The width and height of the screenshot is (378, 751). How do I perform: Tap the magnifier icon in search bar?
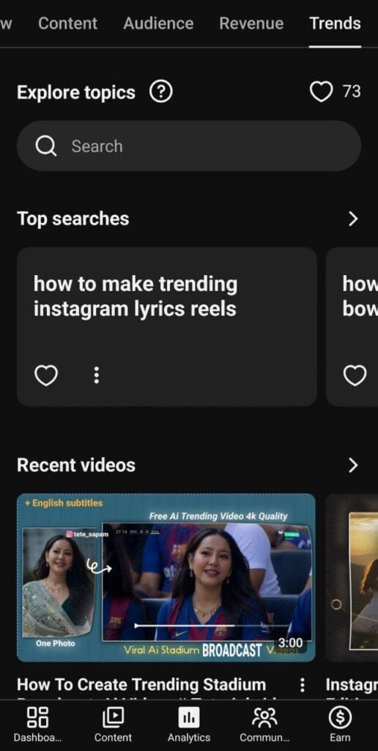pyautogui.click(x=46, y=146)
